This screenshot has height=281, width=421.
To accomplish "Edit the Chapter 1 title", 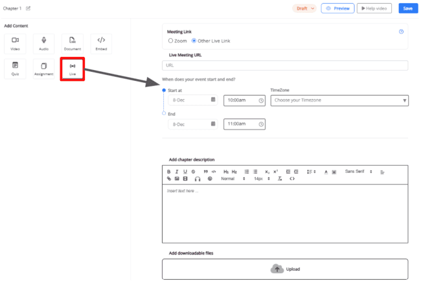I will [x=28, y=8].
